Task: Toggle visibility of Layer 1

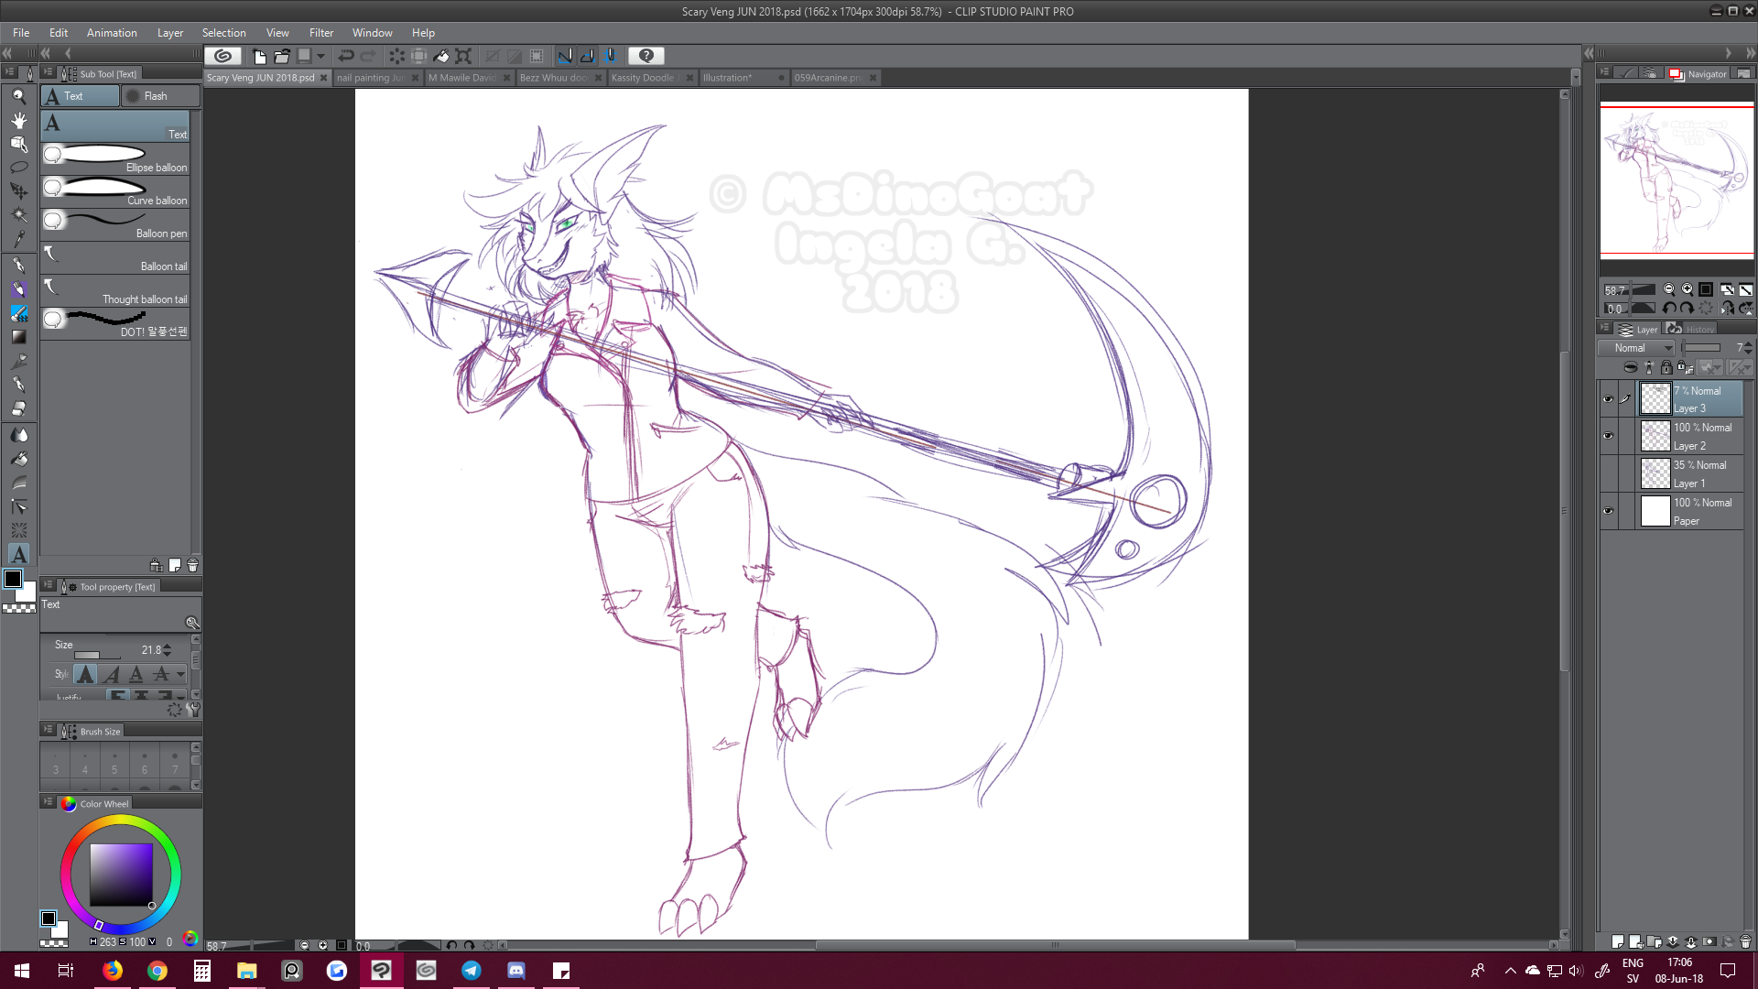Action: [x=1608, y=473]
